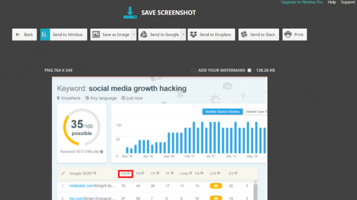Click the Dropbox icon
357x200 pixels.
[x=194, y=35]
